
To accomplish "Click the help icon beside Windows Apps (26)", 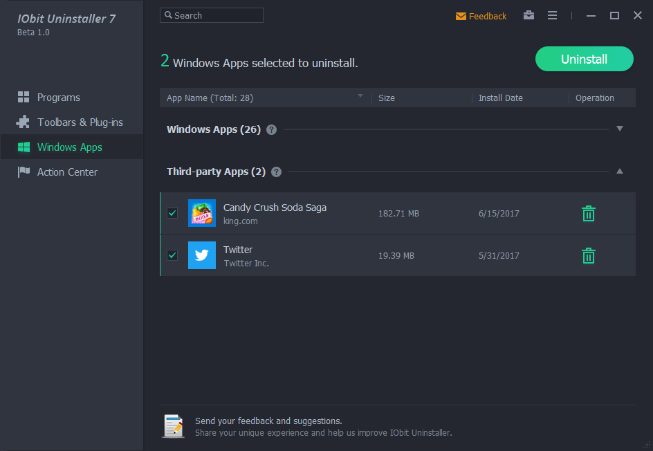I will [x=271, y=129].
